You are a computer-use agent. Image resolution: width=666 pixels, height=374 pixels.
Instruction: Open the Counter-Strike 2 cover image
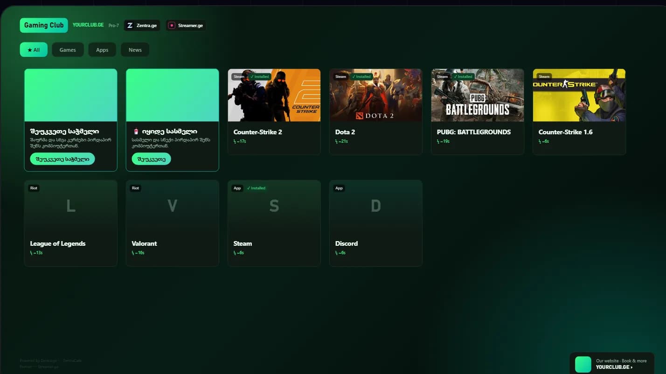click(x=274, y=95)
